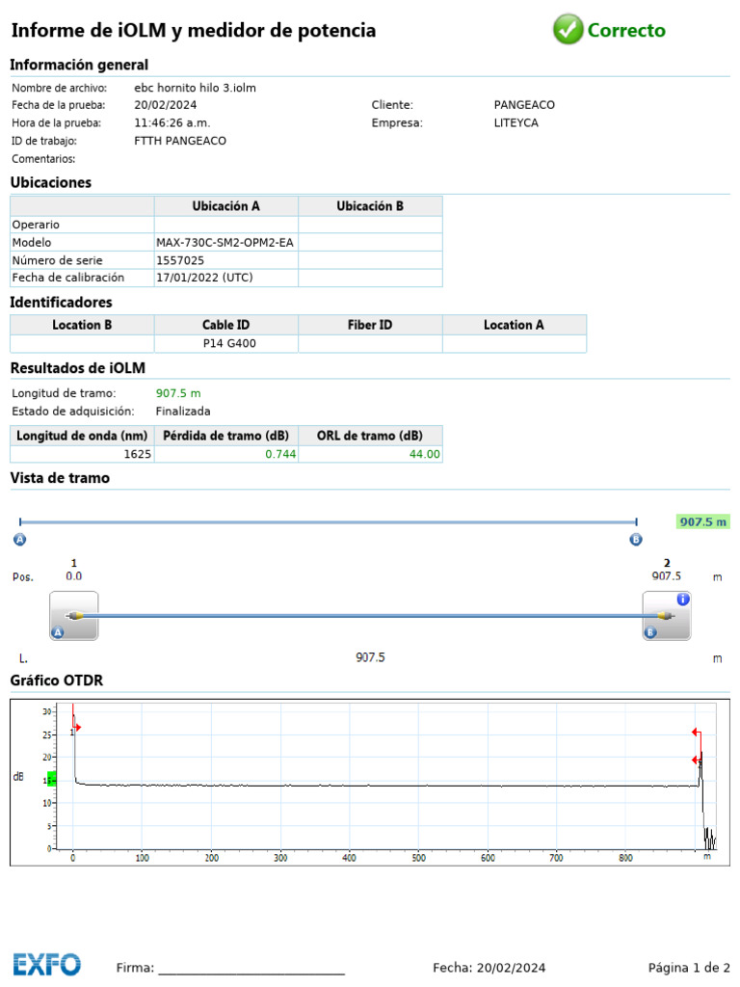Screen dimensions: 740x987
Task: Click 'Pérdida de tramo (dB)' header
Action: (x=225, y=436)
